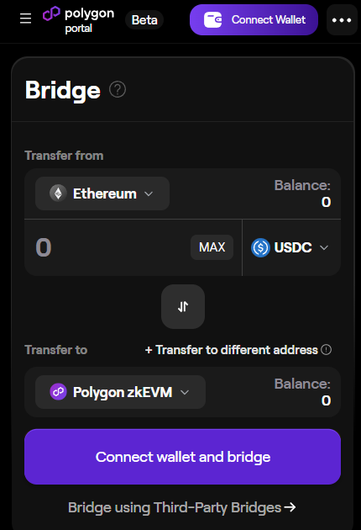Click the USDC token coin icon
Screen dimensions: 361x530
(x=260, y=247)
